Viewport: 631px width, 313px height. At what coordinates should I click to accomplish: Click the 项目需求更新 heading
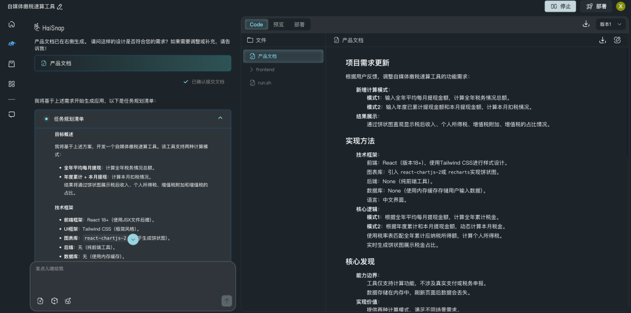tap(367, 62)
